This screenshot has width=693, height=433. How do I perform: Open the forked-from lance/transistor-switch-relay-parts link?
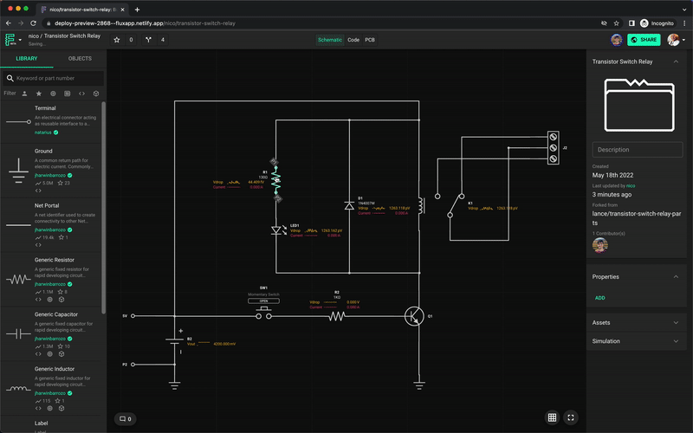pos(637,218)
